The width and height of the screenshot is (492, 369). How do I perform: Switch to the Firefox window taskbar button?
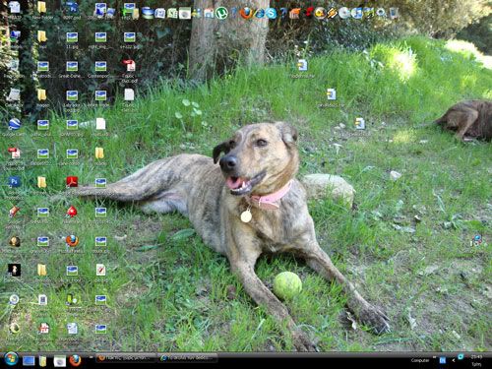[126, 358]
